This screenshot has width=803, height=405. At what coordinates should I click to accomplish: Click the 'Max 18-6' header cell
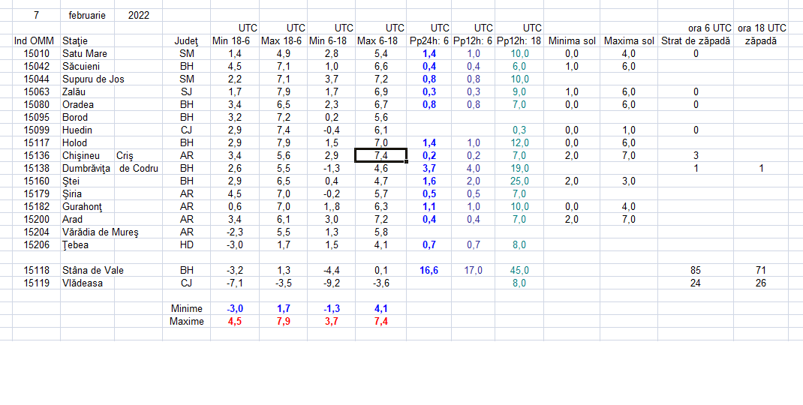[283, 41]
